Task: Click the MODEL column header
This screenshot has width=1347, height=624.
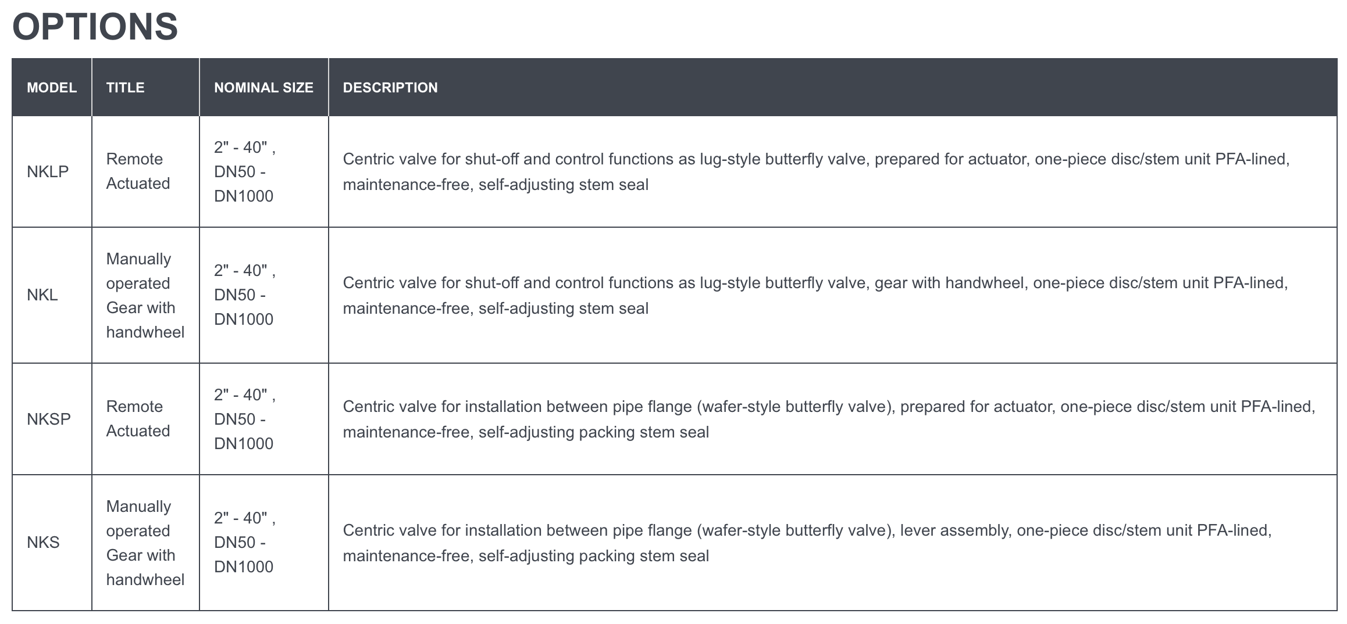Action: coord(52,88)
